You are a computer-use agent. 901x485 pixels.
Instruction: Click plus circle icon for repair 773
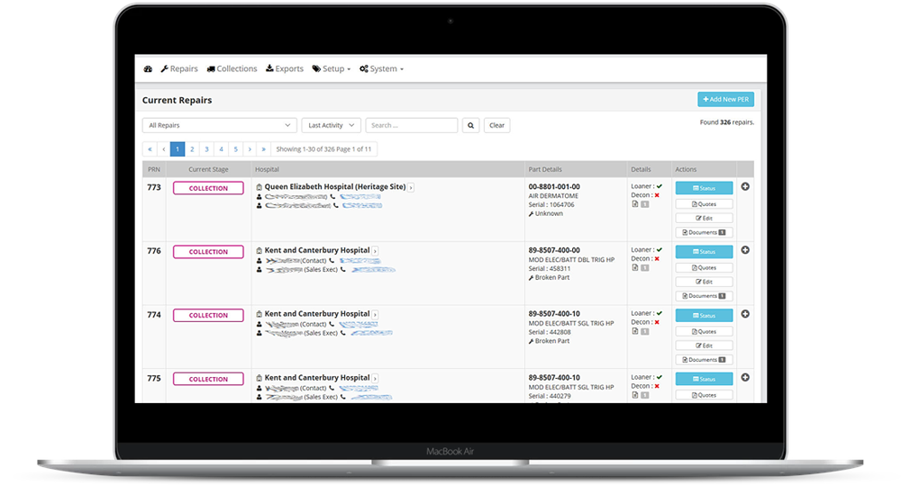click(745, 187)
